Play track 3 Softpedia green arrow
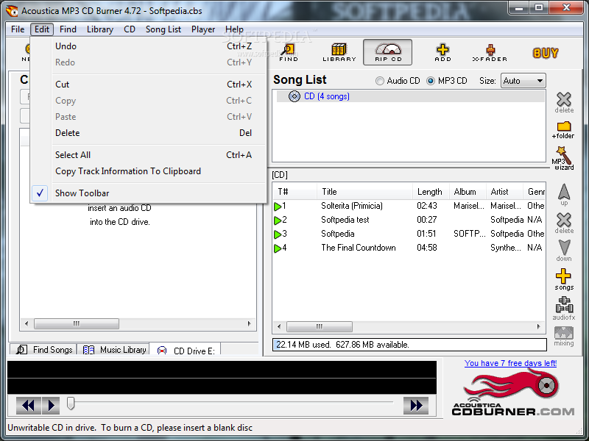Image resolution: width=589 pixels, height=441 pixels. click(278, 234)
